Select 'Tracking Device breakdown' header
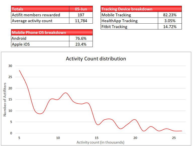Viewport: 193px width, 146px height. click(141, 9)
